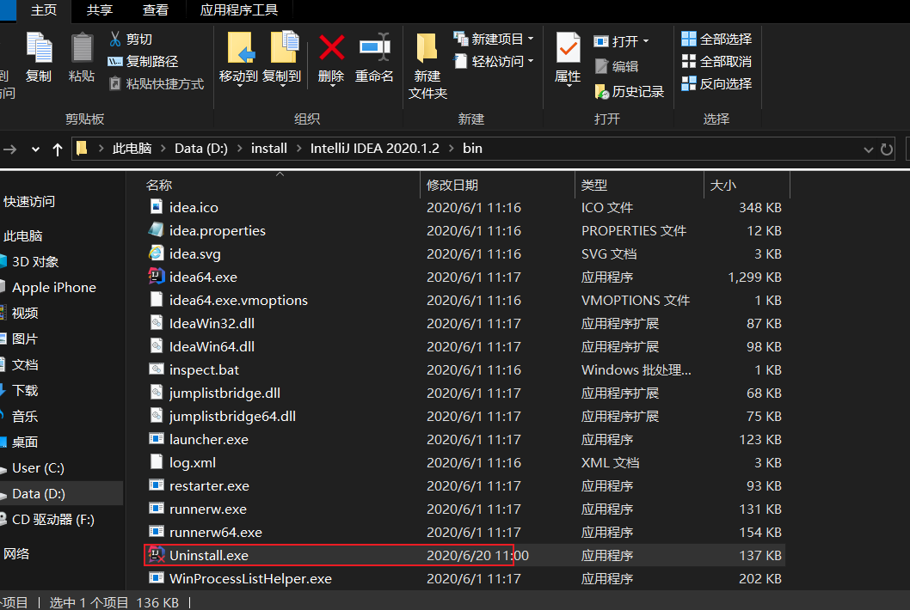Select the WinProcessListHelper.exe file name
The height and width of the screenshot is (610, 910).
tap(250, 579)
